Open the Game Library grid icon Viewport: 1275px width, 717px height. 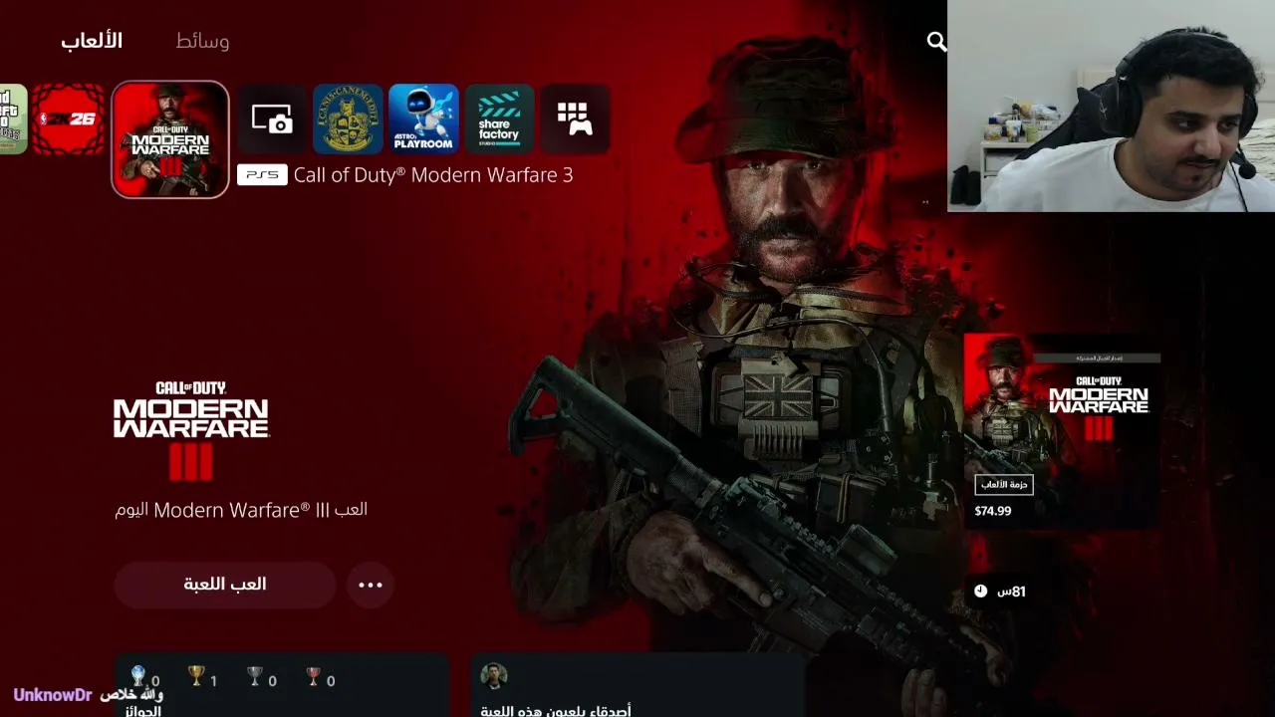[x=575, y=119]
